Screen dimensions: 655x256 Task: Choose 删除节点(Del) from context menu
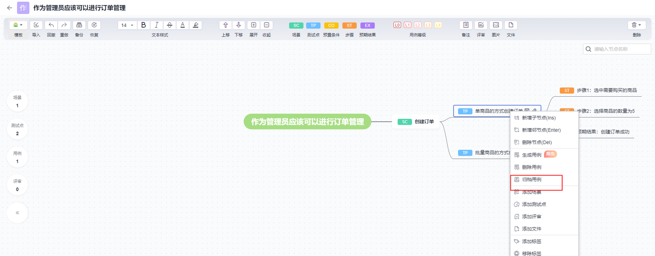pos(544,143)
